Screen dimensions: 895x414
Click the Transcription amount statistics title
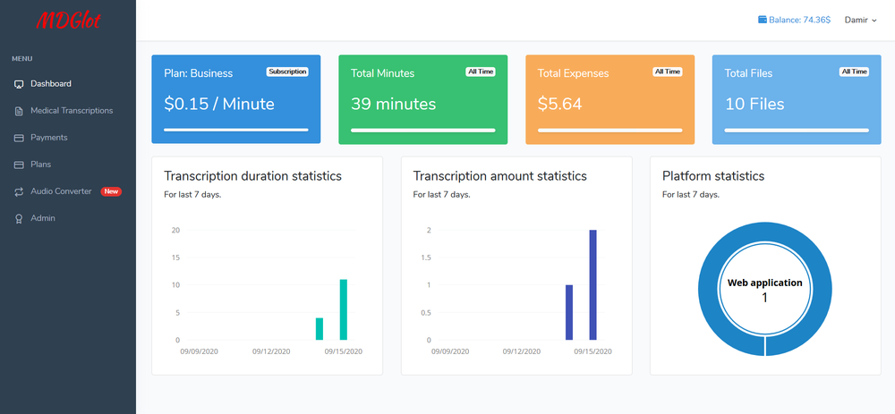500,175
